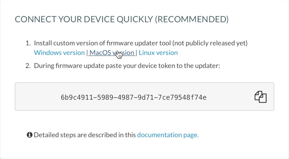Click the (RECOMMENDED) word in the heading
Viewport: 289px width, 159px height.
[192, 19]
